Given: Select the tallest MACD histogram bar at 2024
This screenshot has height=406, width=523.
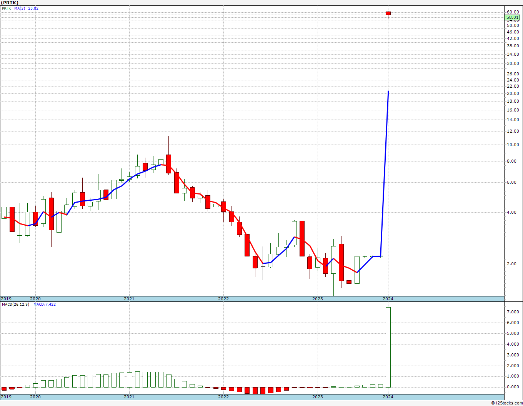Looking at the screenshot, I should pyautogui.click(x=388, y=347).
